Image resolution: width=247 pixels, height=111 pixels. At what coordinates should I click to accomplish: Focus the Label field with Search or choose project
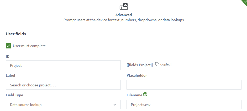(x=63, y=85)
